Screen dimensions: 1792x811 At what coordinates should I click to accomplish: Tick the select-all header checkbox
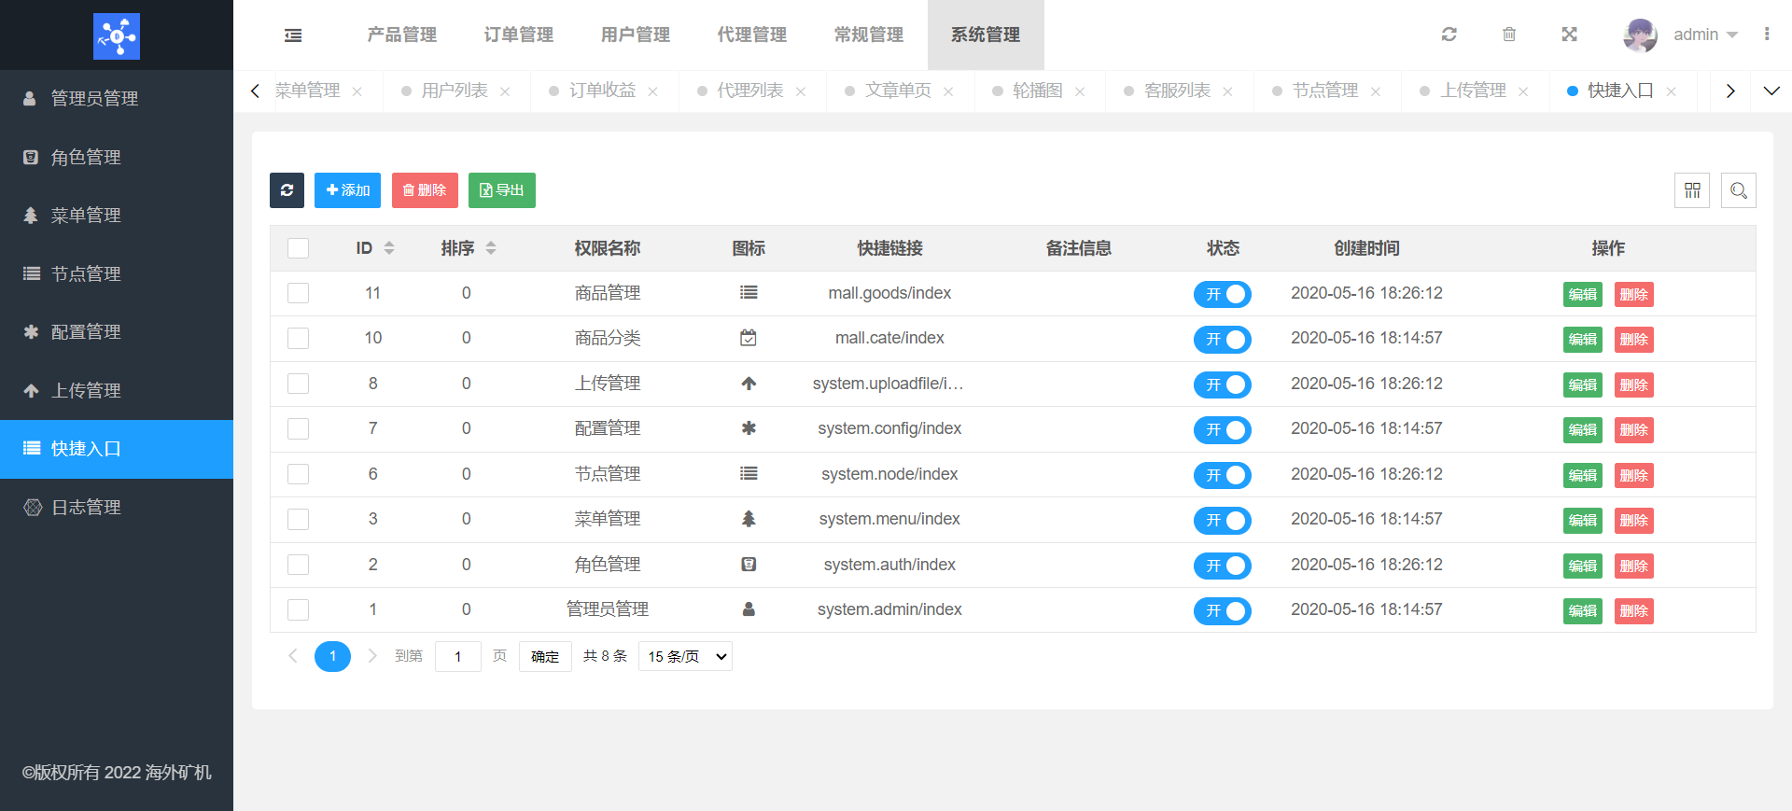tap(298, 248)
